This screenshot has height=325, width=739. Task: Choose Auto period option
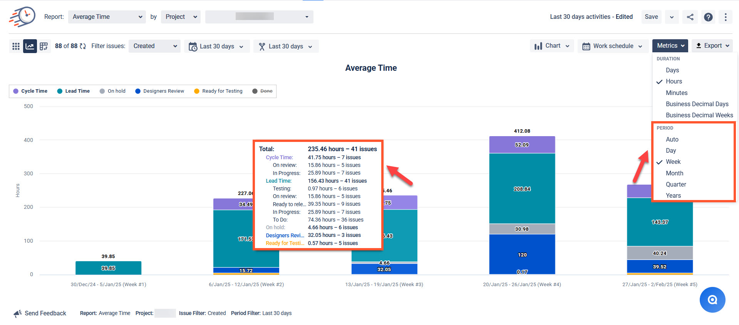672,139
